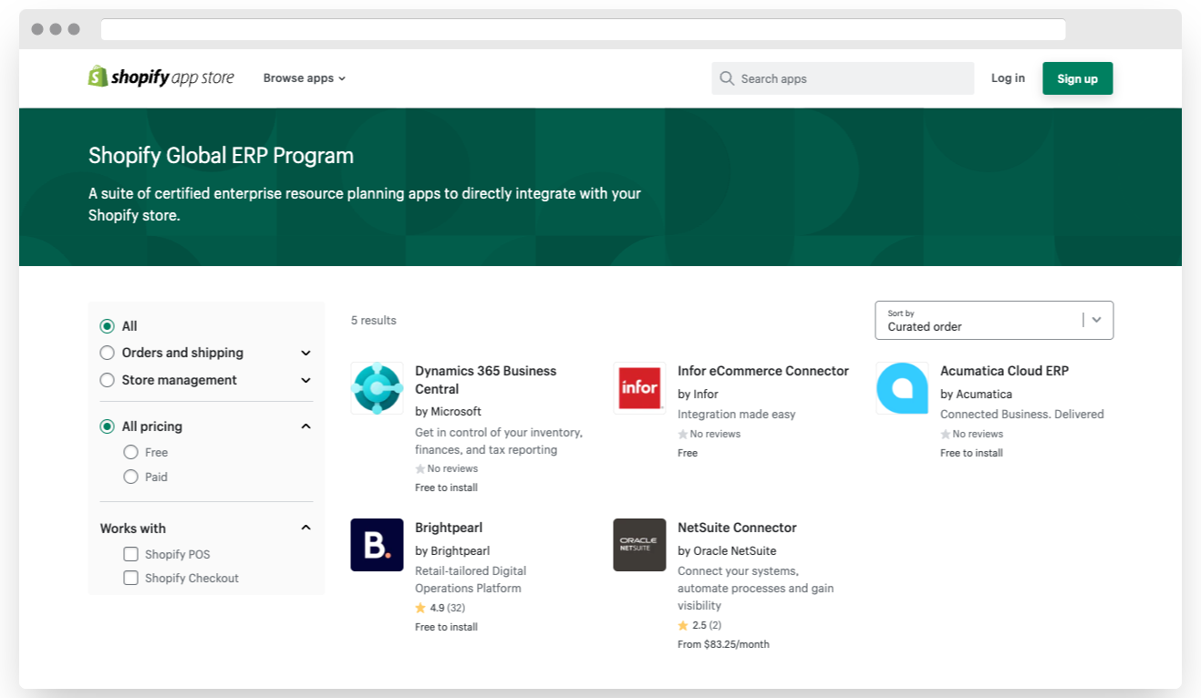1201x698 pixels.
Task: Click the Connected Business. Delivered description
Action: 1022,414
